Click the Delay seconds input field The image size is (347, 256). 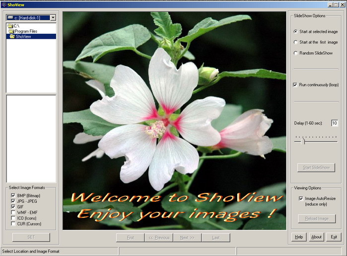(335, 123)
